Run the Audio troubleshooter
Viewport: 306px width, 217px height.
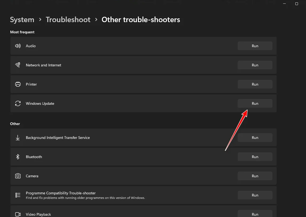tap(255, 46)
